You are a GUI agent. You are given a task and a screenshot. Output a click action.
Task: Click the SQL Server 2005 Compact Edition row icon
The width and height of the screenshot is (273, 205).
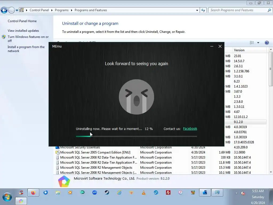(57, 152)
